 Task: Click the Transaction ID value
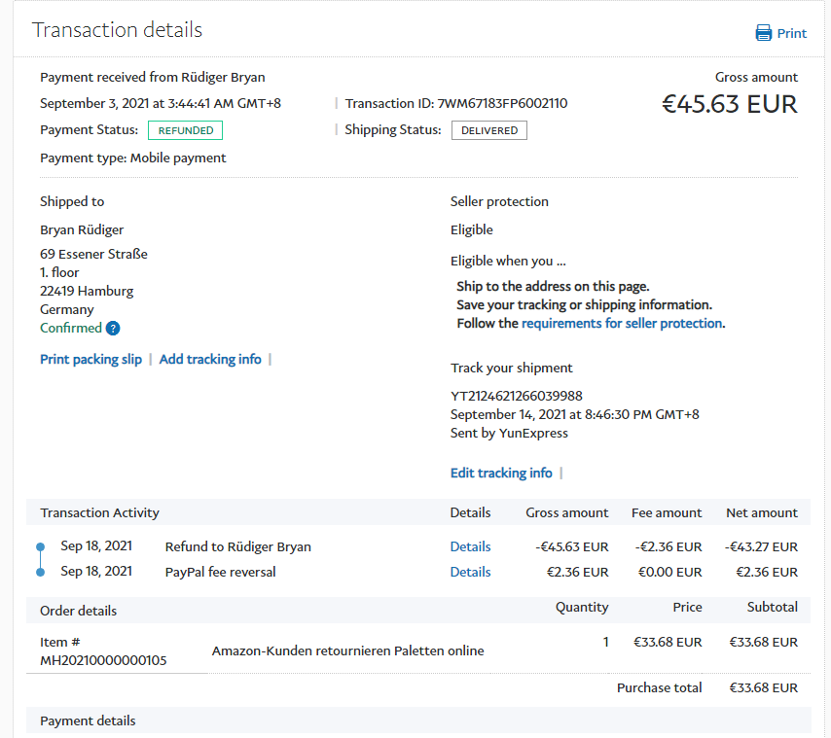502,103
